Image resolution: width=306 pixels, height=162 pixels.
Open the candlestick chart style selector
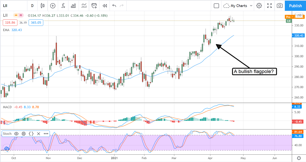[42, 6]
